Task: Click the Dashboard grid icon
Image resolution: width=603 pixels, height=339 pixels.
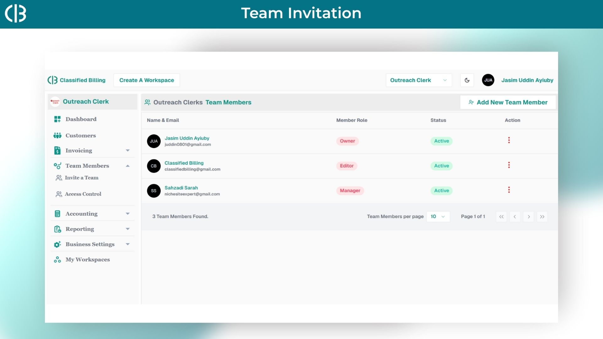Action: (x=57, y=119)
